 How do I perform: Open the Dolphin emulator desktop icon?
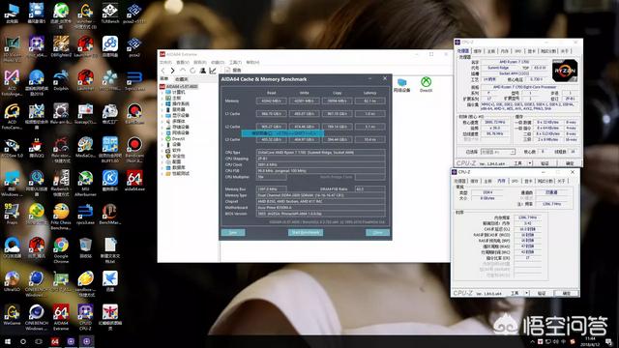61,80
